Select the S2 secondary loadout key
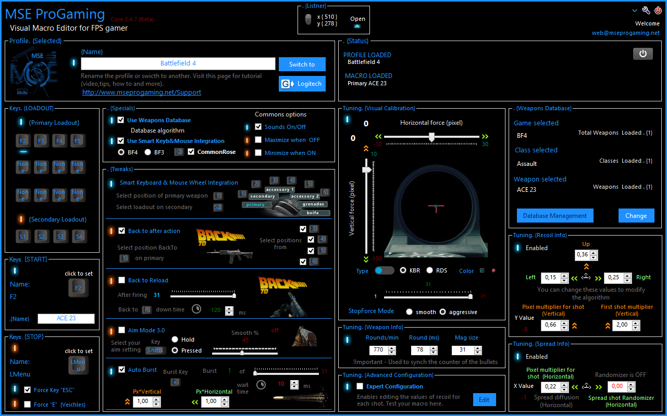 41,237
